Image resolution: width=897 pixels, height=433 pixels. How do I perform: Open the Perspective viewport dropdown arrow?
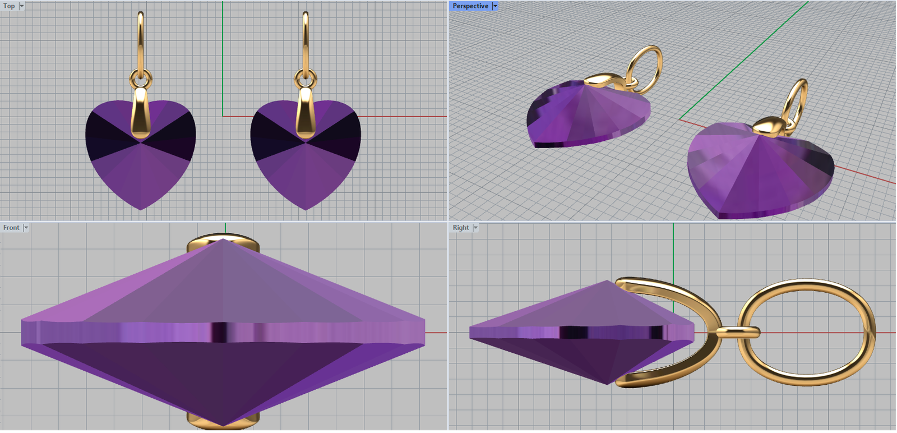coord(495,6)
